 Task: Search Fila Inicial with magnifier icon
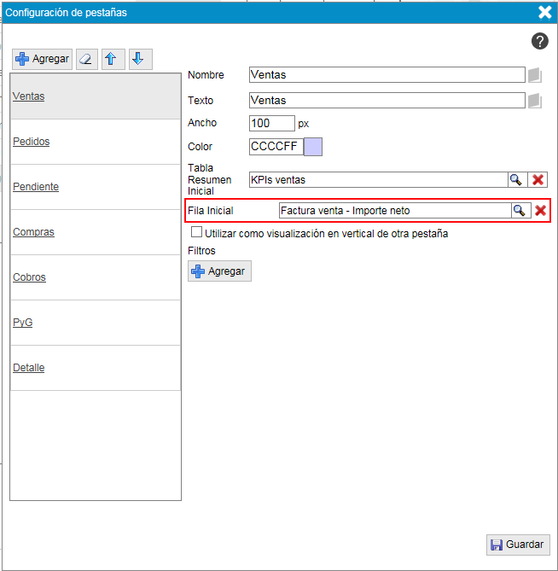click(520, 211)
